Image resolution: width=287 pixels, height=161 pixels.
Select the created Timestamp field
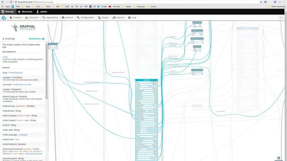tap(23, 90)
